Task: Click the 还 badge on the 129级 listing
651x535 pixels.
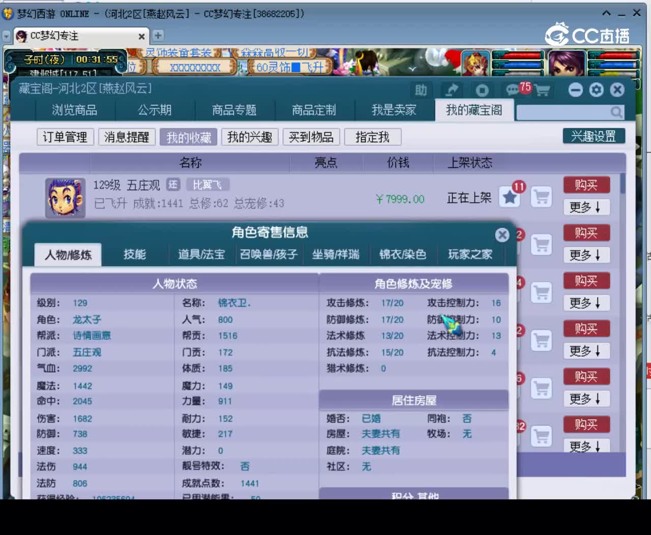Action: [173, 185]
